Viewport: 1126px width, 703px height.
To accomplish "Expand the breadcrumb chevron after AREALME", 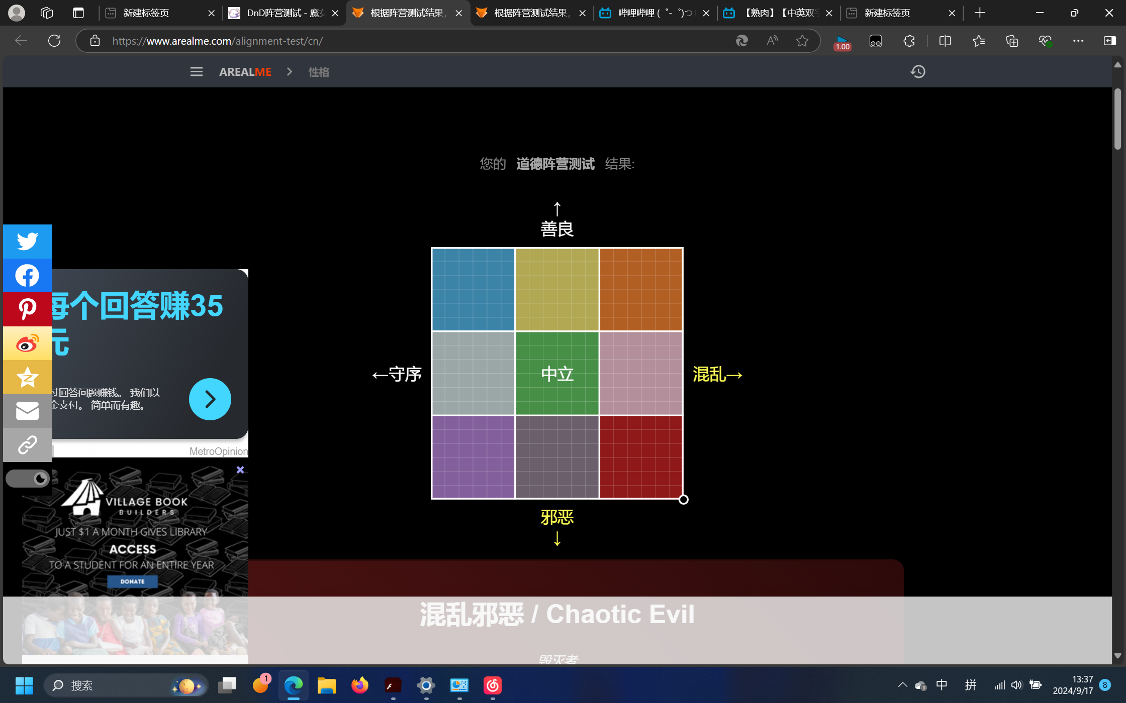I will point(290,72).
